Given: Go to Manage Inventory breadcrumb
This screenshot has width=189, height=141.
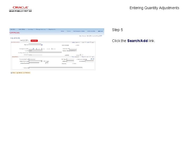Looking at the screenshot, I should (41, 29).
